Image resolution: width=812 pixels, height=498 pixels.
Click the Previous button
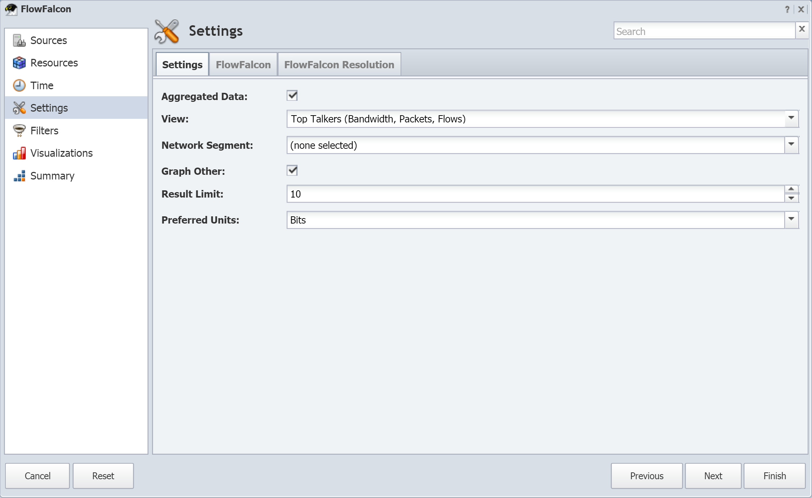click(647, 476)
